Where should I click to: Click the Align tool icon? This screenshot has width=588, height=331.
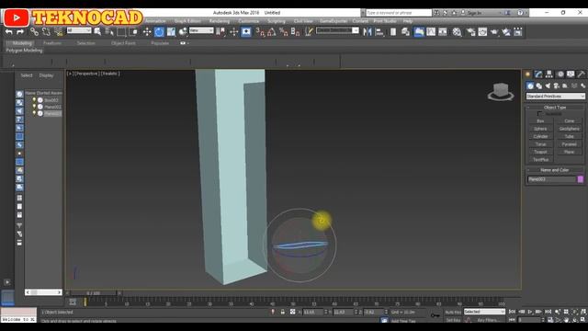(379, 32)
